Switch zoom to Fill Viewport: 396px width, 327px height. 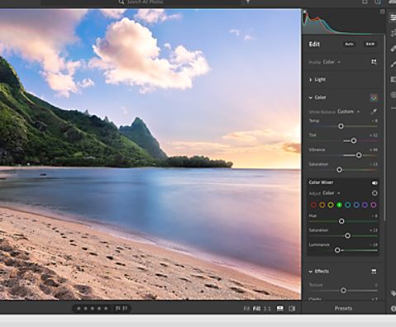click(256, 309)
